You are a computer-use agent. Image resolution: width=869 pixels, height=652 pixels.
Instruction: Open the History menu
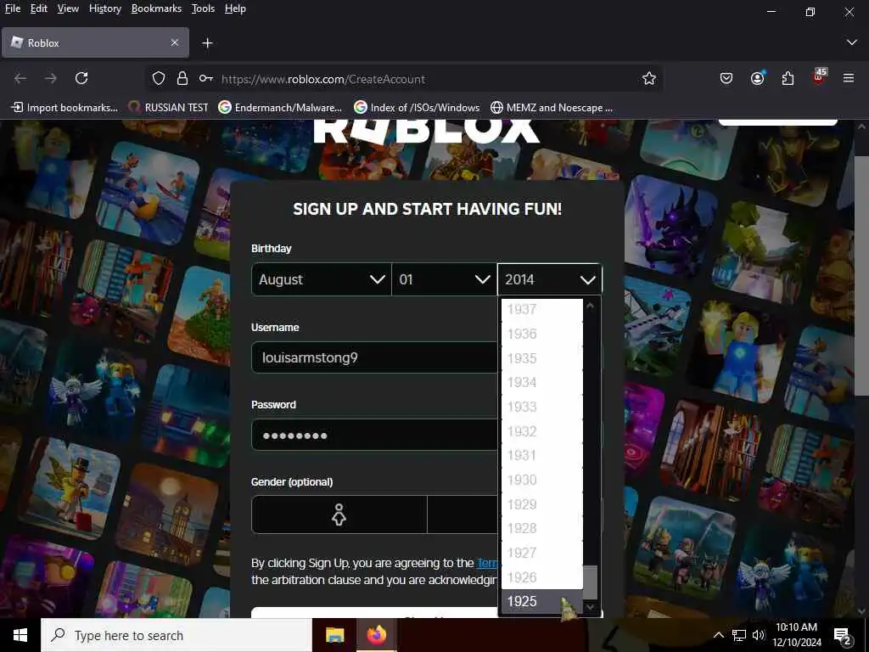(x=105, y=8)
